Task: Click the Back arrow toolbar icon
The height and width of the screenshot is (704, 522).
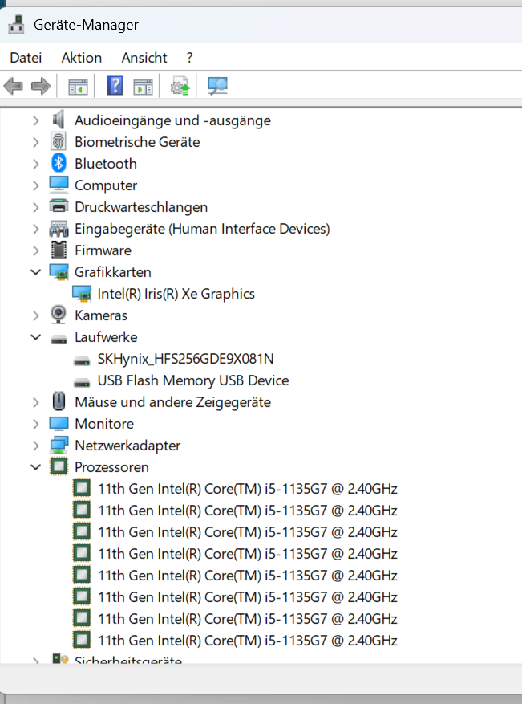Action: [x=13, y=86]
